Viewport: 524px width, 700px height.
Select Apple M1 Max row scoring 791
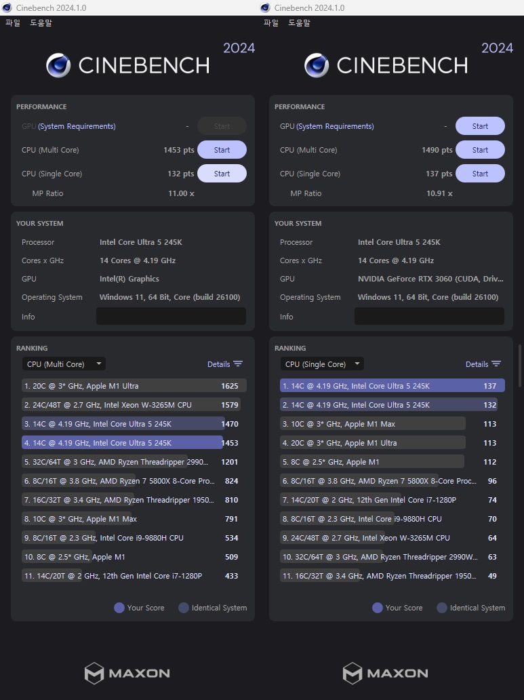point(134,519)
